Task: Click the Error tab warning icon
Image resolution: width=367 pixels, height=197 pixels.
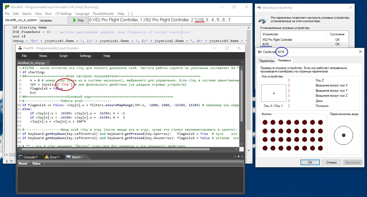Action: coord(47,157)
